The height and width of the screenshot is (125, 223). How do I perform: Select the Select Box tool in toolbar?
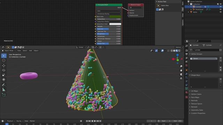[x=4, y=56]
